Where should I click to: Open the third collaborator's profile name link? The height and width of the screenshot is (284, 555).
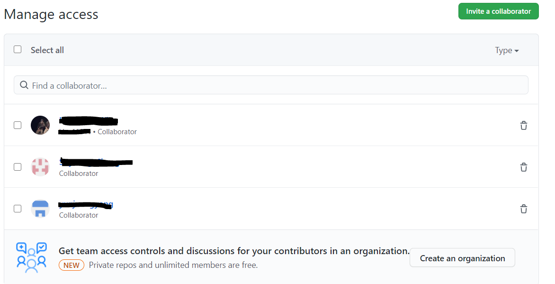click(x=86, y=204)
